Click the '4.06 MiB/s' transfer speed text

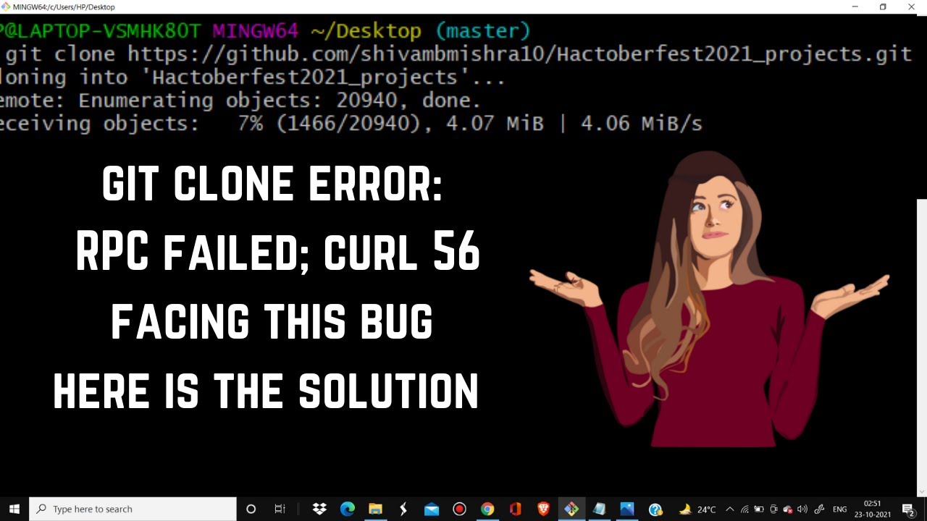(642, 124)
